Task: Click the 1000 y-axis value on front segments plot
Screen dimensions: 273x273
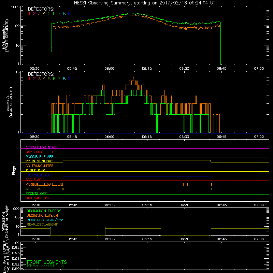Action: pyautogui.click(x=15, y=7)
